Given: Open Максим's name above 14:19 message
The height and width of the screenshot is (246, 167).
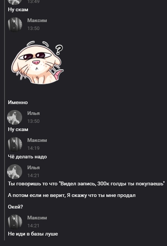Looking at the screenshot, I should (37, 140).
